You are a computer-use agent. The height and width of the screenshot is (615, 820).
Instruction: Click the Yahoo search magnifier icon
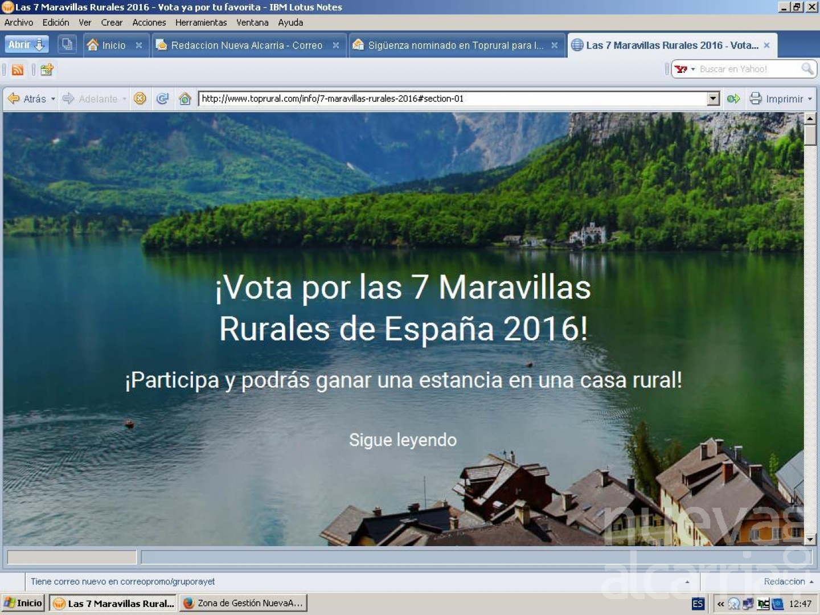click(x=807, y=69)
